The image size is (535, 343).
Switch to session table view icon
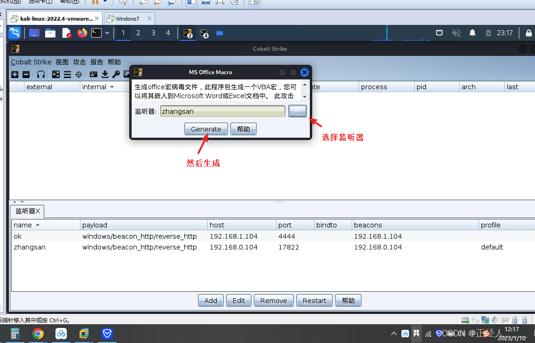point(67,74)
